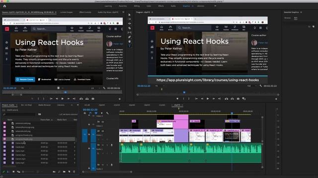318x178 pixels.
Task: Export a frame from the Source monitor
Action: click(x=93, y=99)
